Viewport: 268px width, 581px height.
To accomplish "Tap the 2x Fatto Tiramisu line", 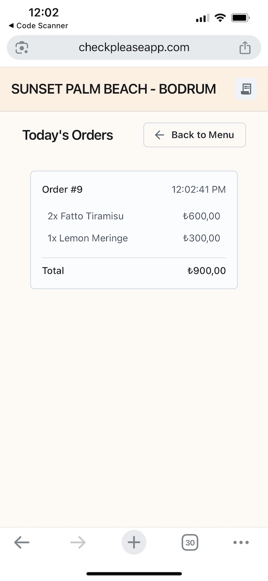I will (134, 216).
